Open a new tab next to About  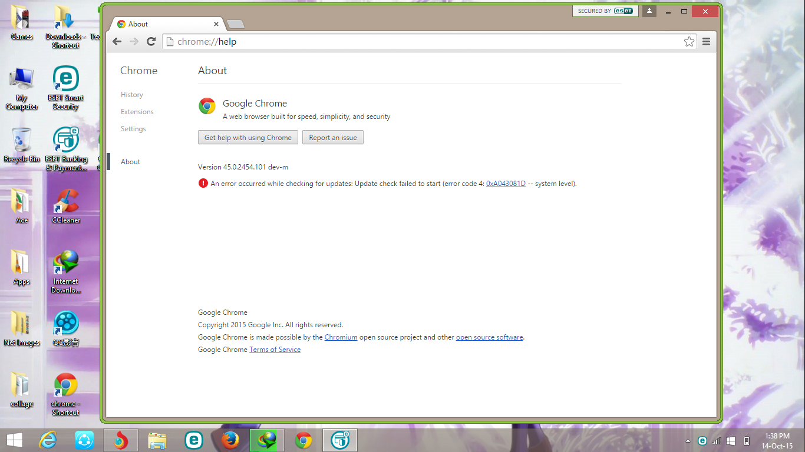235,24
